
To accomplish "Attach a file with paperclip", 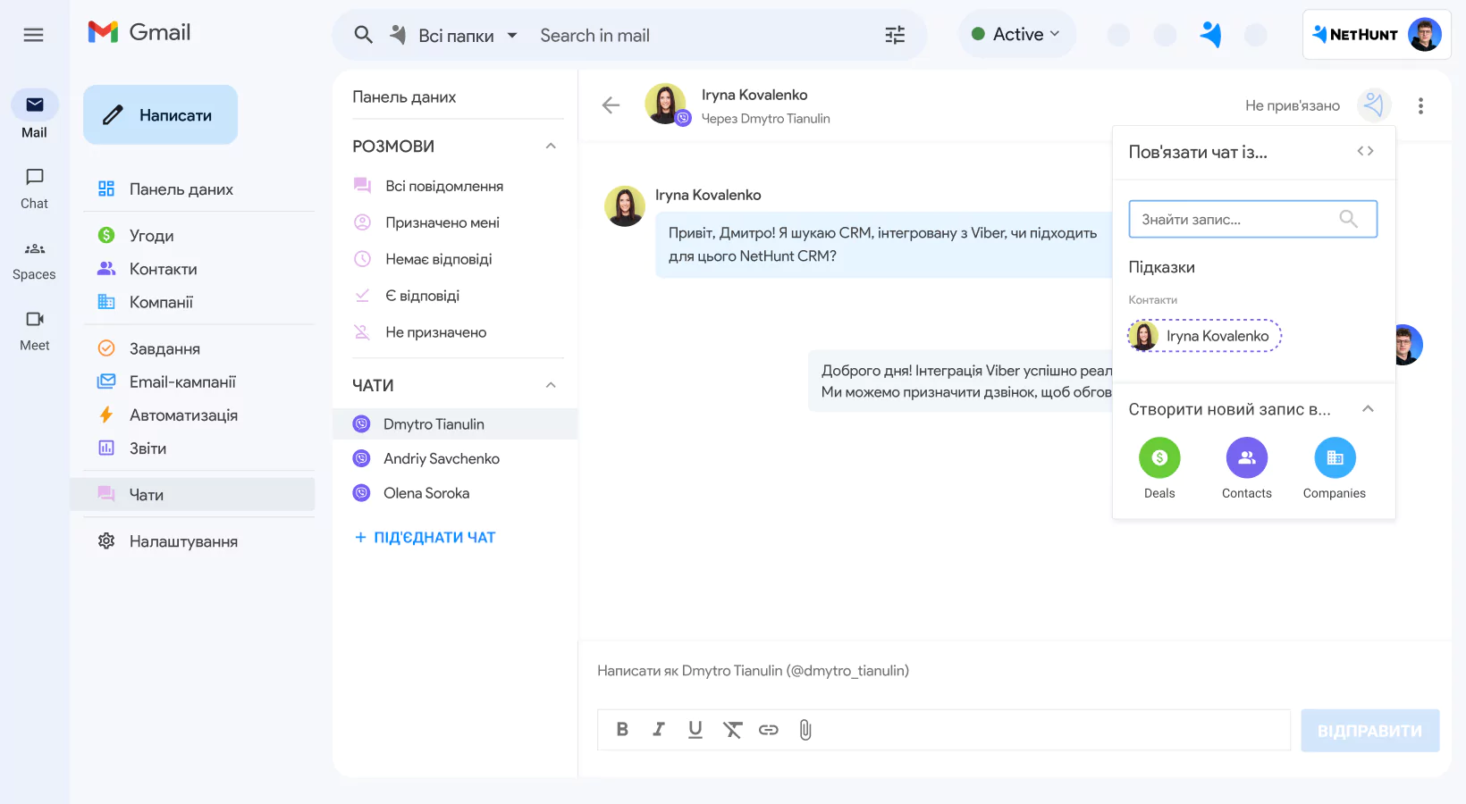I will [x=805, y=730].
